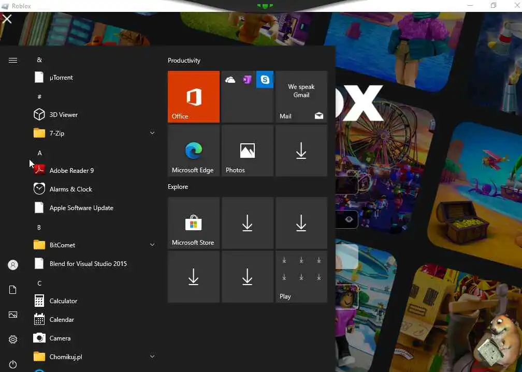Jump via the A letter header

coord(39,153)
